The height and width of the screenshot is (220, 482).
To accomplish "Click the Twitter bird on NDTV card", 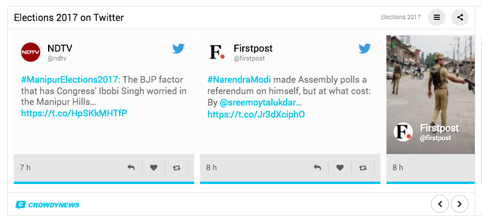I will (178, 49).
